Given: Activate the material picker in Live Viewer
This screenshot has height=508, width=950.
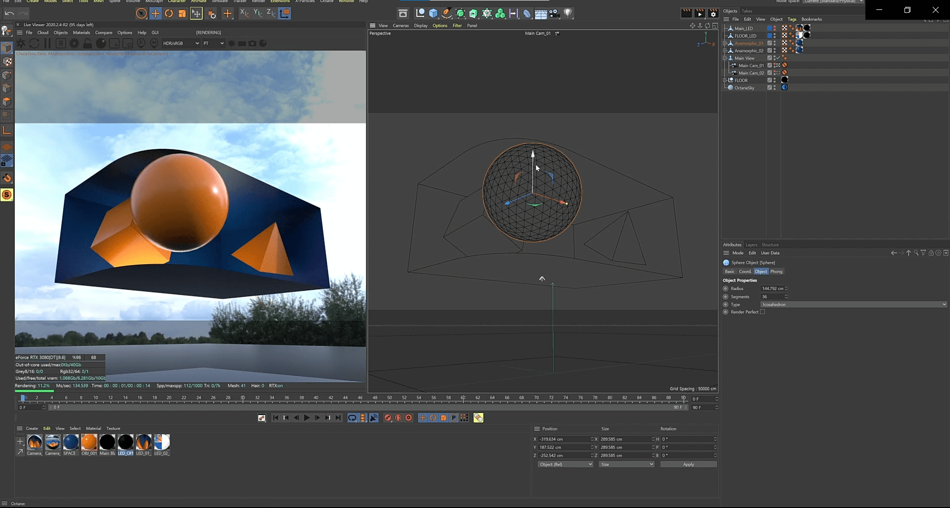Looking at the screenshot, I should 154,44.
